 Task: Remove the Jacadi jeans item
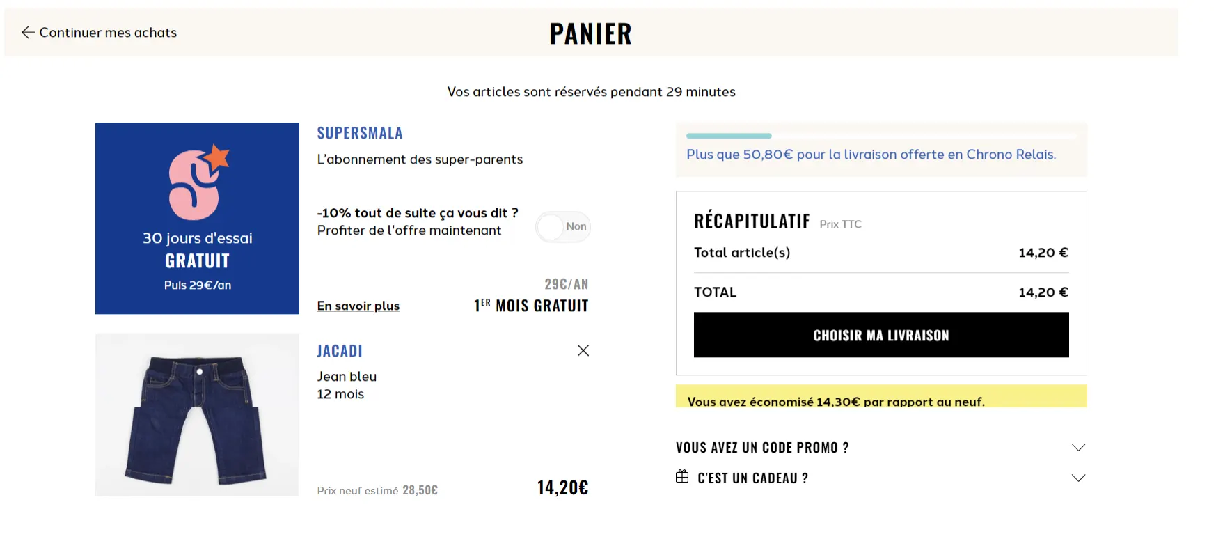(583, 350)
